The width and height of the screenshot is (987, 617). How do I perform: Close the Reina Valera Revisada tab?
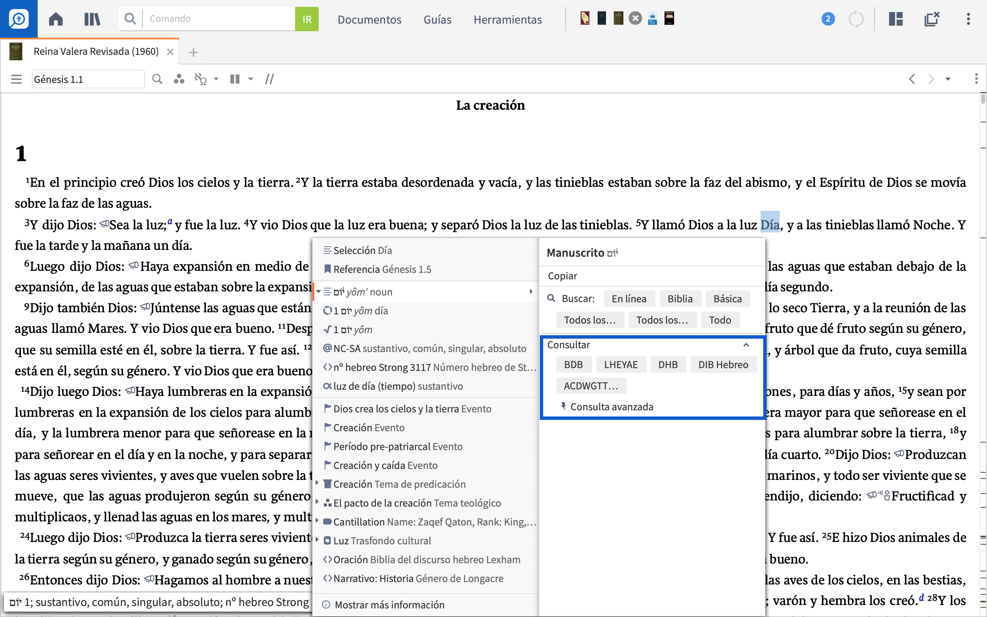pyautogui.click(x=170, y=52)
